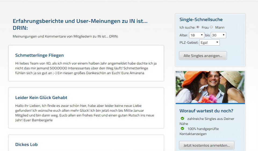258x151 pixels.
Task: Select the Frau radio button
Action: tap(198, 27)
